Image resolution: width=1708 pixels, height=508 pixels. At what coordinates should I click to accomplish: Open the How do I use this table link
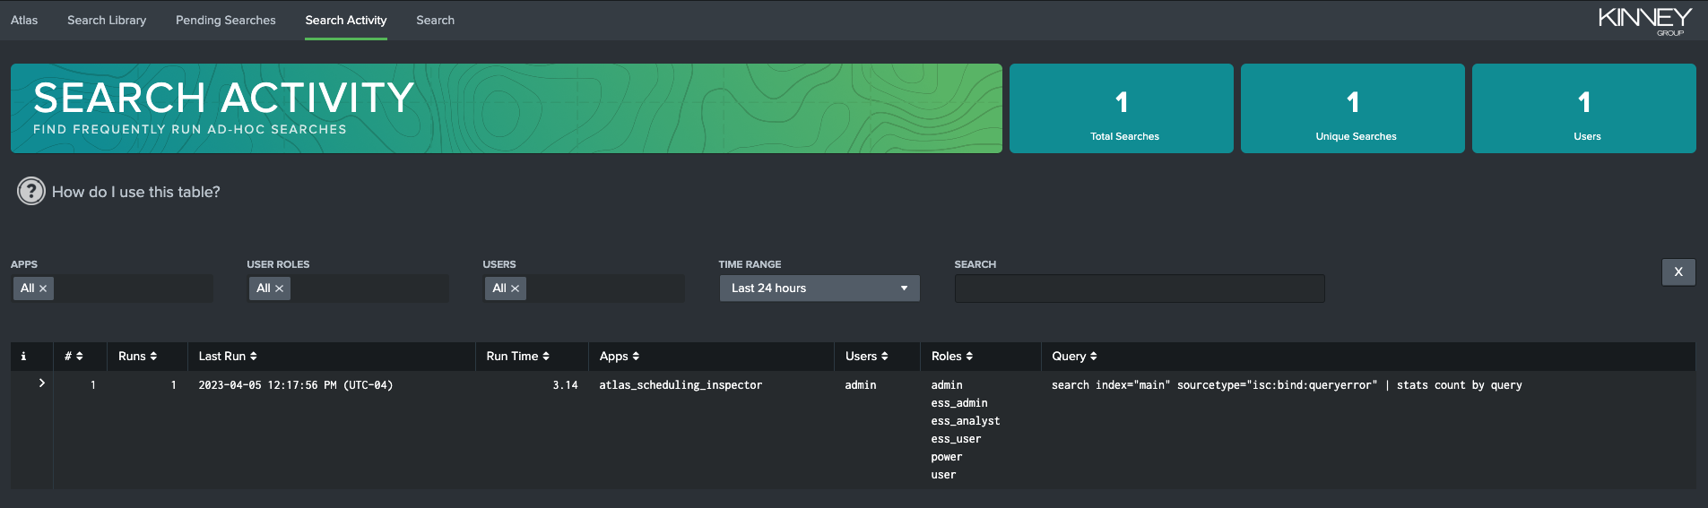point(135,192)
